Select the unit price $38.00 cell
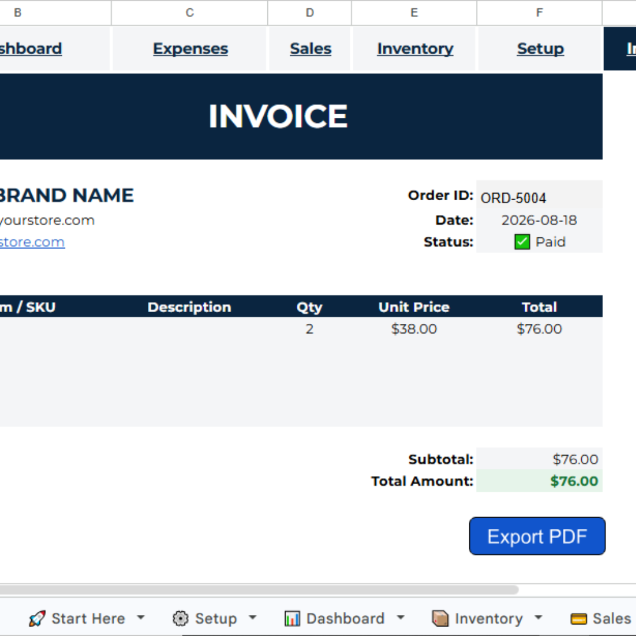The width and height of the screenshot is (636, 636). coord(414,329)
